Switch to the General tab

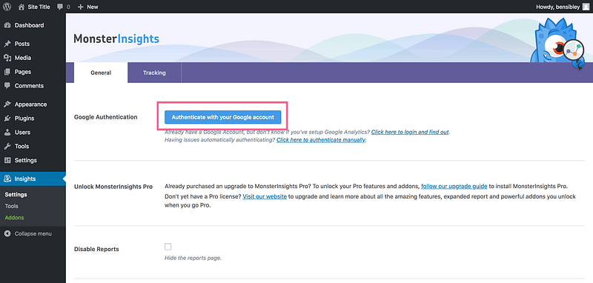(x=101, y=73)
